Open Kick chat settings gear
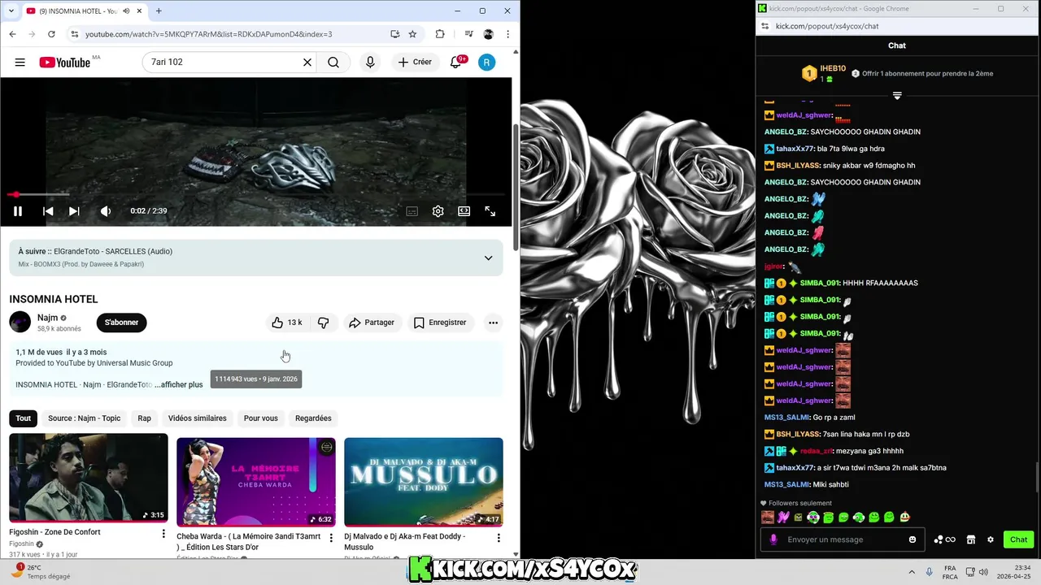Viewport: 1041px width, 585px height. [x=991, y=539]
